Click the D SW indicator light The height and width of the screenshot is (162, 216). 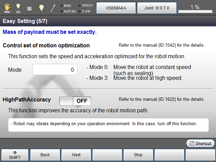pyautogui.click(x=80, y=11)
